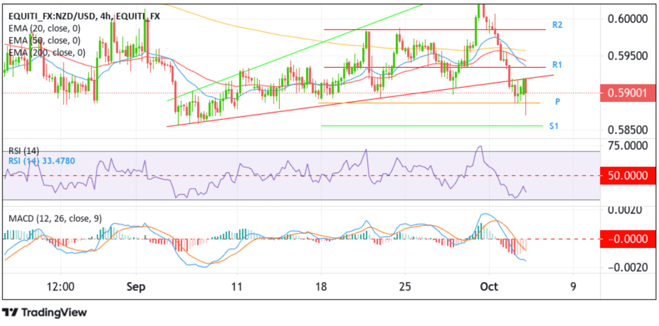
Task: Select the EMA (50, close, 0) legend
Action: [x=44, y=41]
